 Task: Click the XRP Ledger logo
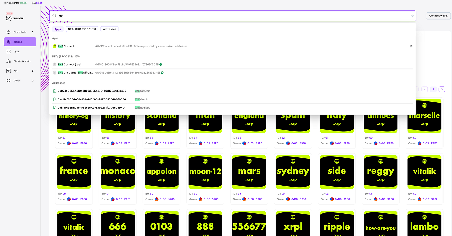(x=15, y=18)
